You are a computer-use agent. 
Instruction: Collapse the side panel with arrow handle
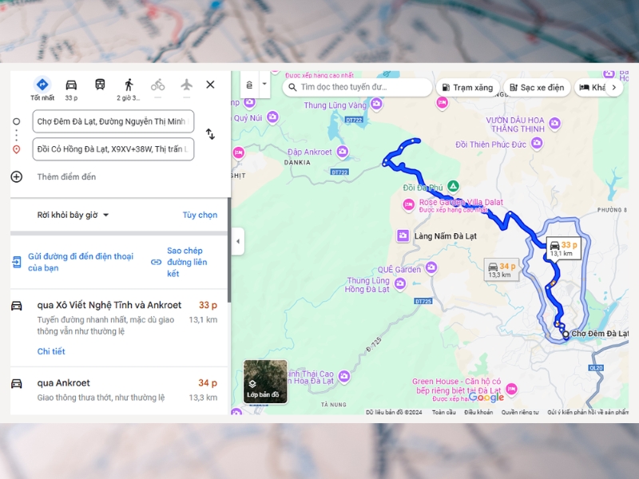coord(237,241)
